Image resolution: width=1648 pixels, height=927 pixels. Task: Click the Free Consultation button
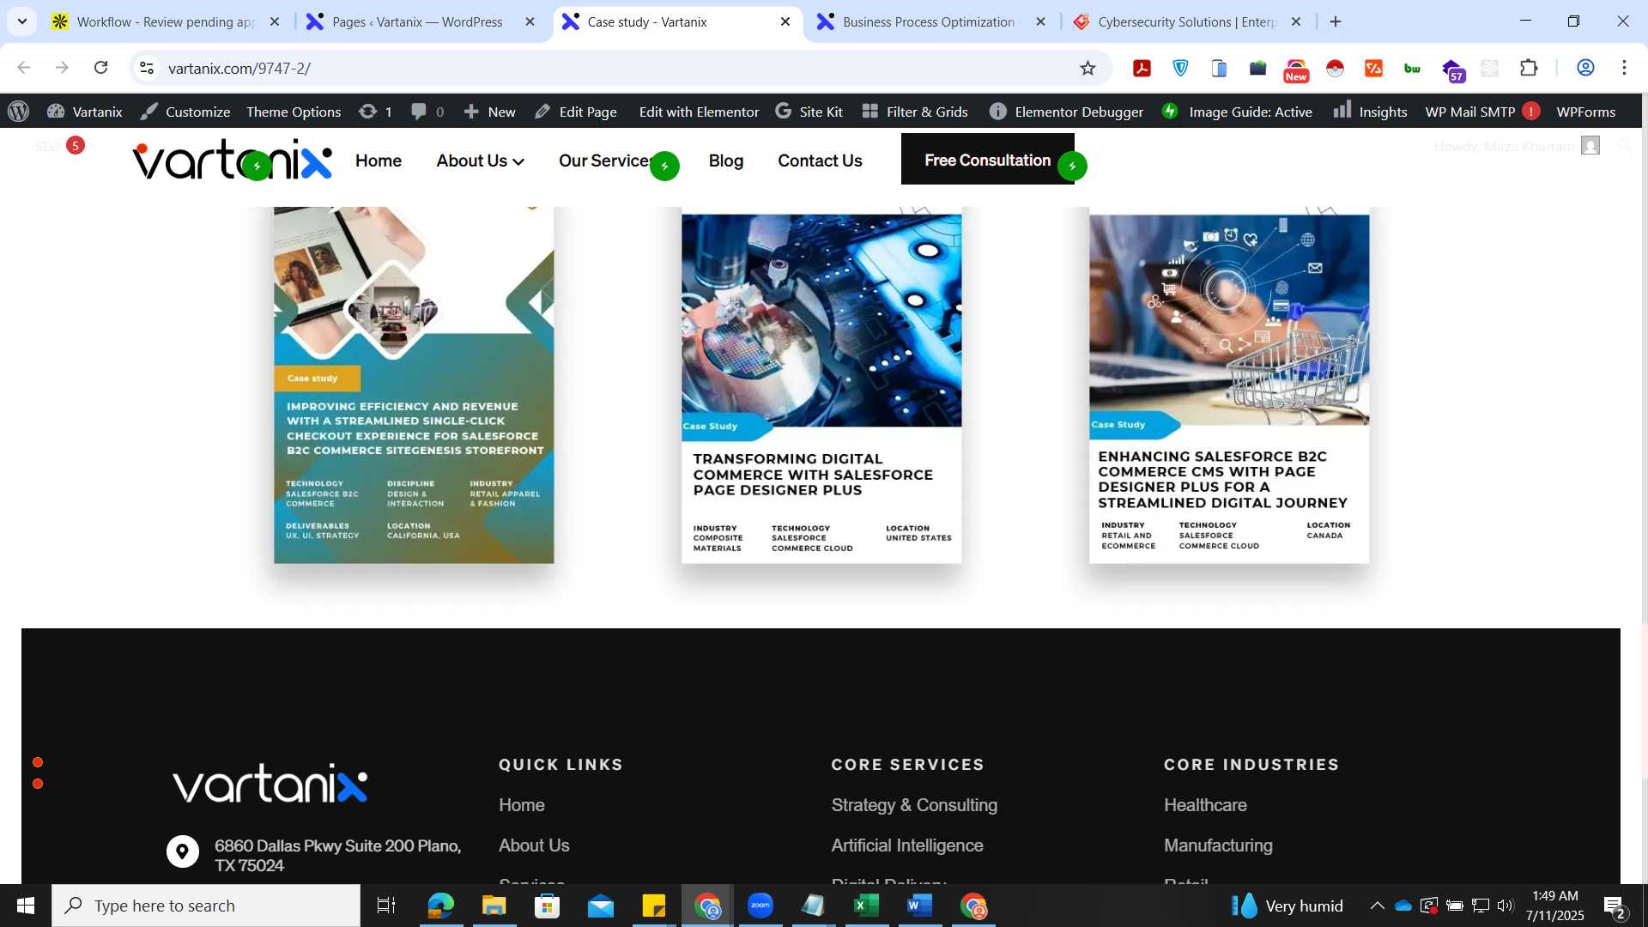987,160
